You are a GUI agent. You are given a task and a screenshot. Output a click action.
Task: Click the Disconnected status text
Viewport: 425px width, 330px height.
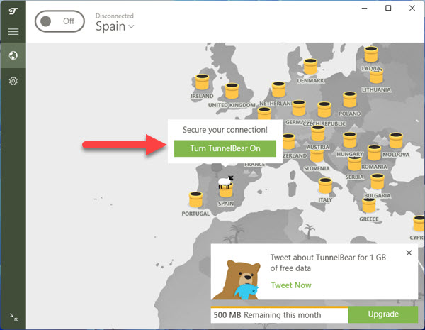click(114, 16)
